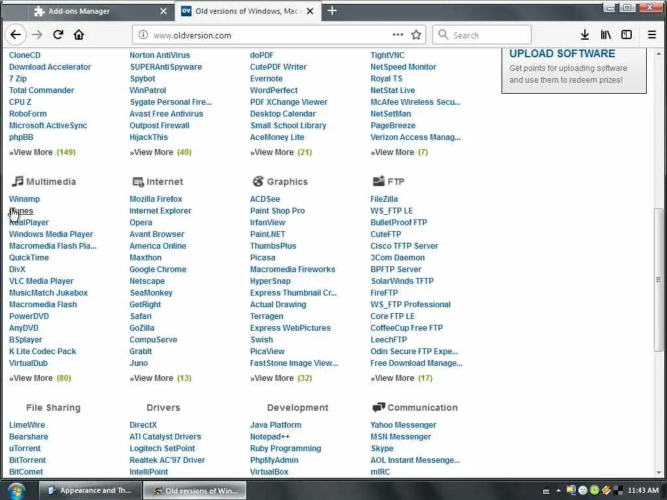Follow the Total Commander link
The height and width of the screenshot is (500, 667).
[42, 90]
